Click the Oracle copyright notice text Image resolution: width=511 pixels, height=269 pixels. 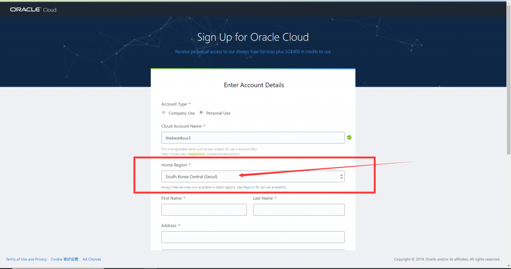point(447,259)
